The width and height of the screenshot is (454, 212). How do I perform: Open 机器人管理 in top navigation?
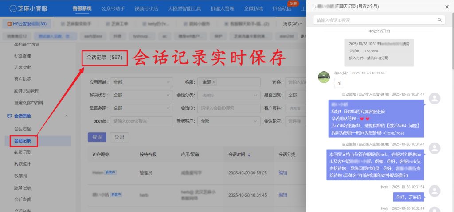point(223,8)
